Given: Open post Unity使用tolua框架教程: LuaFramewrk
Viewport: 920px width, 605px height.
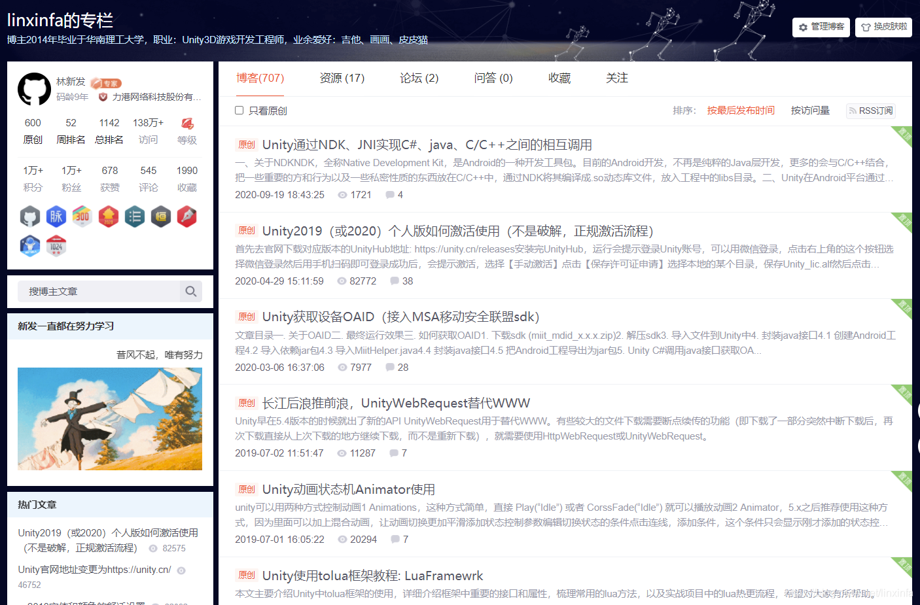Looking at the screenshot, I should (373, 576).
